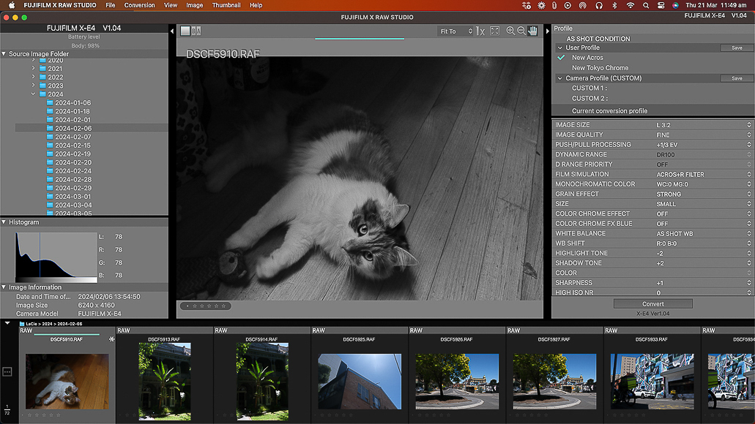755x424 pixels.
Task: Save the User Profile
Action: pos(737,48)
